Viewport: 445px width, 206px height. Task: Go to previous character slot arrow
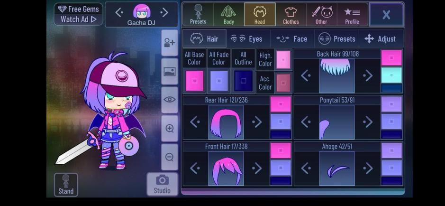(x=119, y=12)
